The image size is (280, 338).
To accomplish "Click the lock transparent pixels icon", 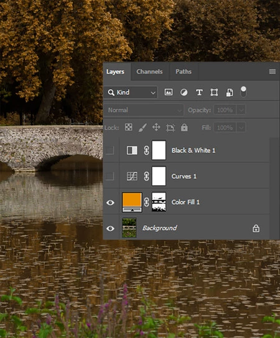I will (129, 127).
